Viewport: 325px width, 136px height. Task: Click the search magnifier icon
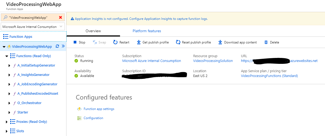5,17
